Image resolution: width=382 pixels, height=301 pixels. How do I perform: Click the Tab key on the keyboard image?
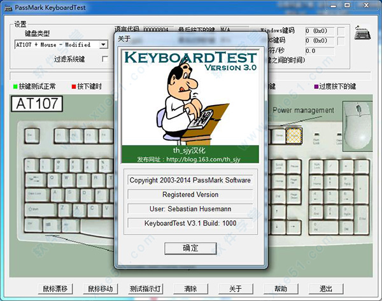36,180
